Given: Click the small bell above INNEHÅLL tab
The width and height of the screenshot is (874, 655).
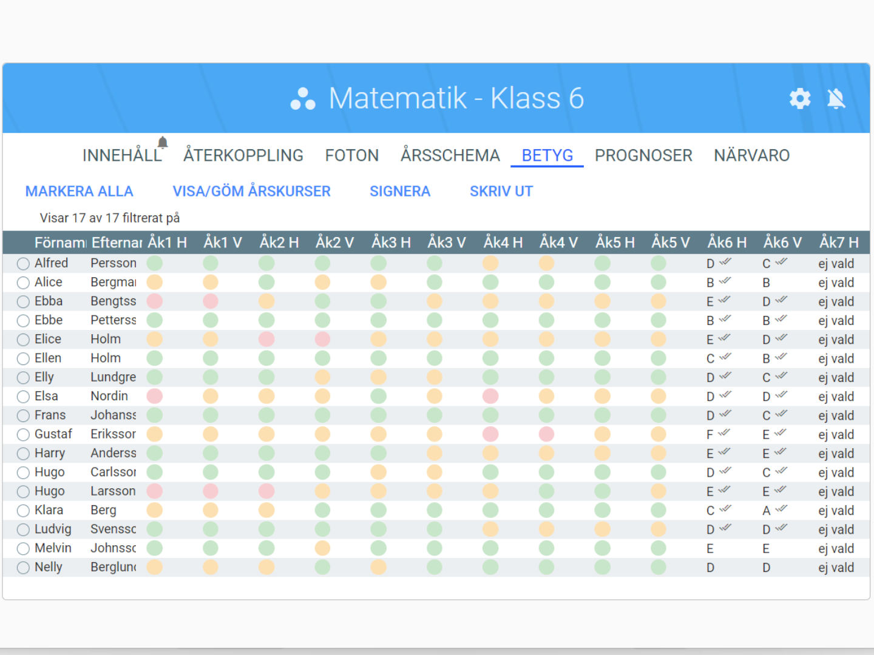Looking at the screenshot, I should pyautogui.click(x=163, y=143).
